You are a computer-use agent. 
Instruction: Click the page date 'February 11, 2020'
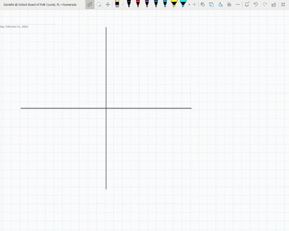(x=17, y=26)
